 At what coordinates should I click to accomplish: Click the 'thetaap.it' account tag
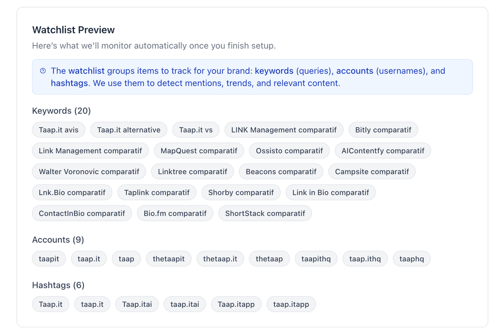(x=220, y=259)
